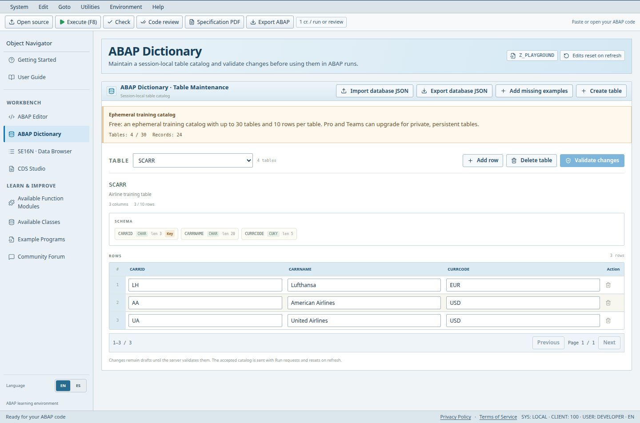This screenshot has width=640, height=423.
Task: Add a row to SCARR table
Action: pos(483,160)
